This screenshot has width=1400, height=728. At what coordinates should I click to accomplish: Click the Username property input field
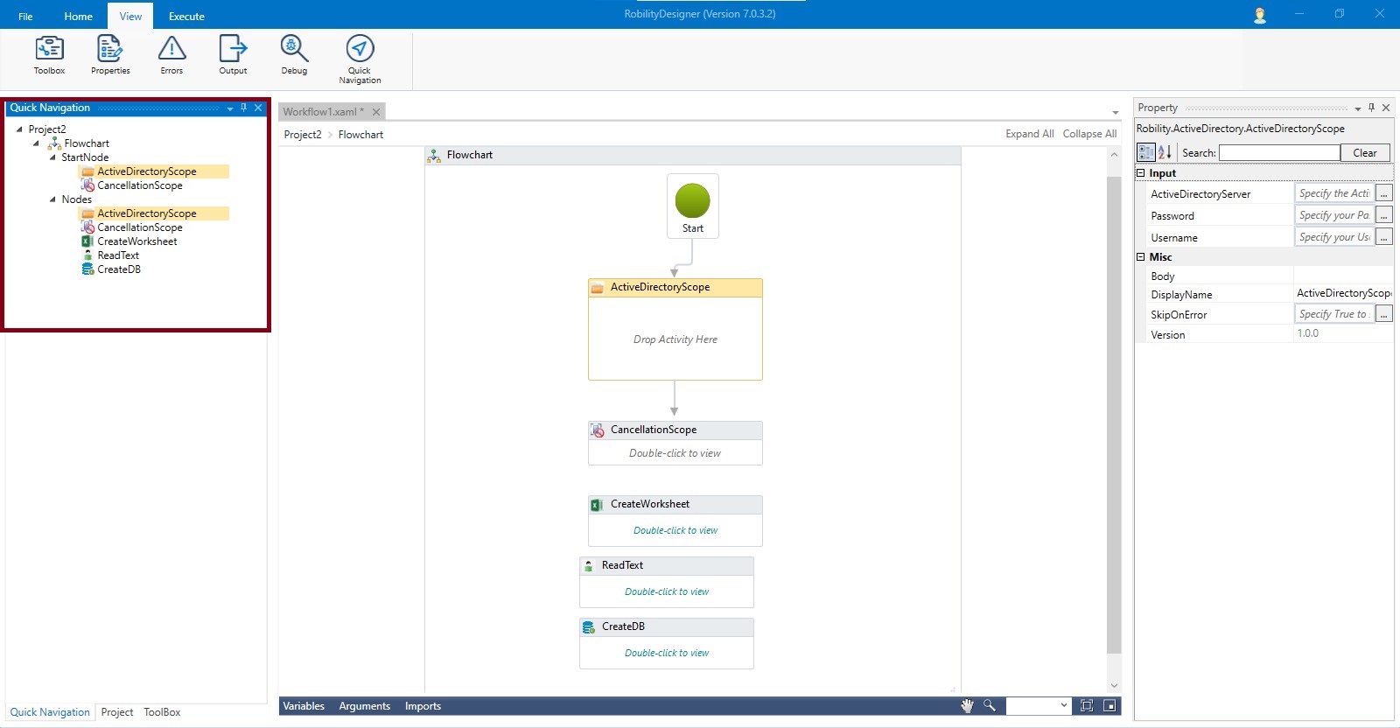coord(1333,237)
